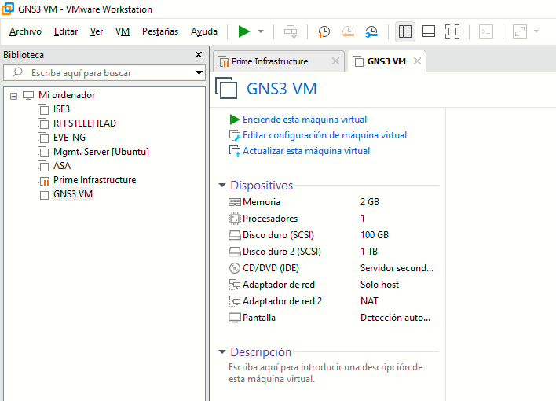
Task: Click the green power-on play toolbar button
Action: (244, 31)
